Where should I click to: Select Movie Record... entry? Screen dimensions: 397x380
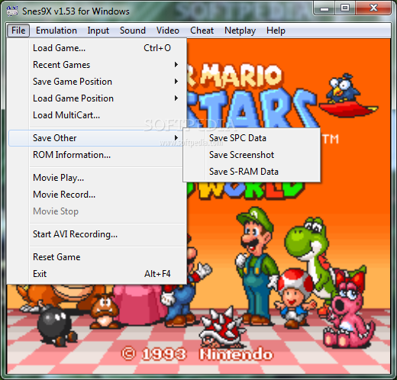point(97,195)
